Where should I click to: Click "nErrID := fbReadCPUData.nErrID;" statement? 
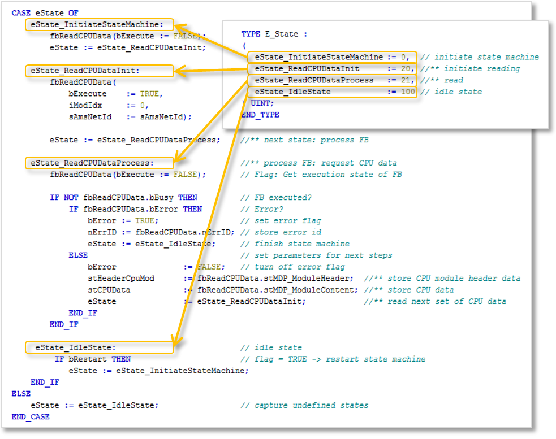tap(161, 232)
